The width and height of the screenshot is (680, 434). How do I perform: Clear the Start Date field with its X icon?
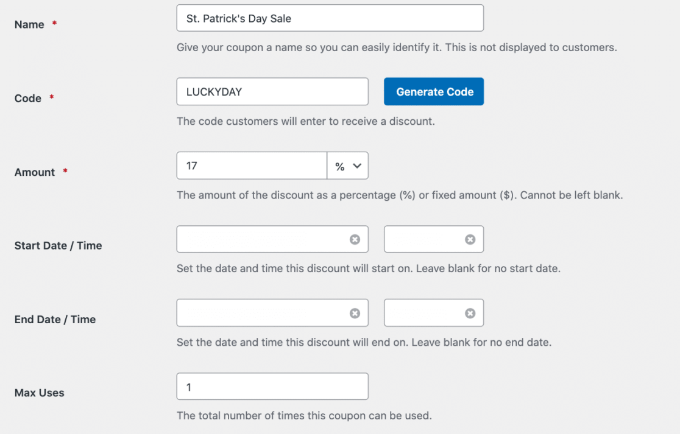pos(355,240)
